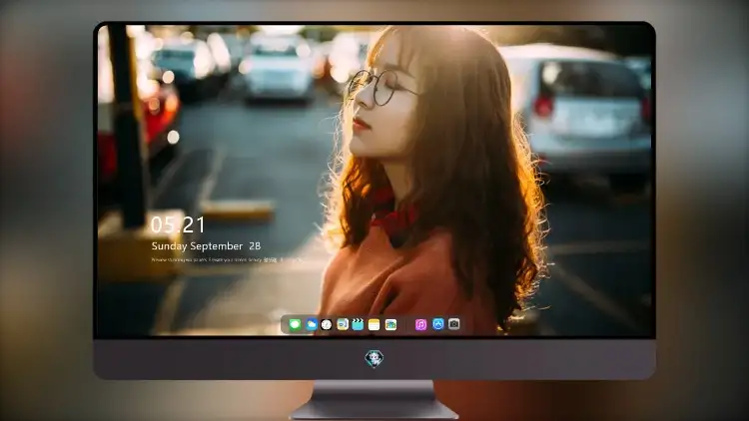Open the Camera app in dock
749x421 pixels.
point(454,324)
